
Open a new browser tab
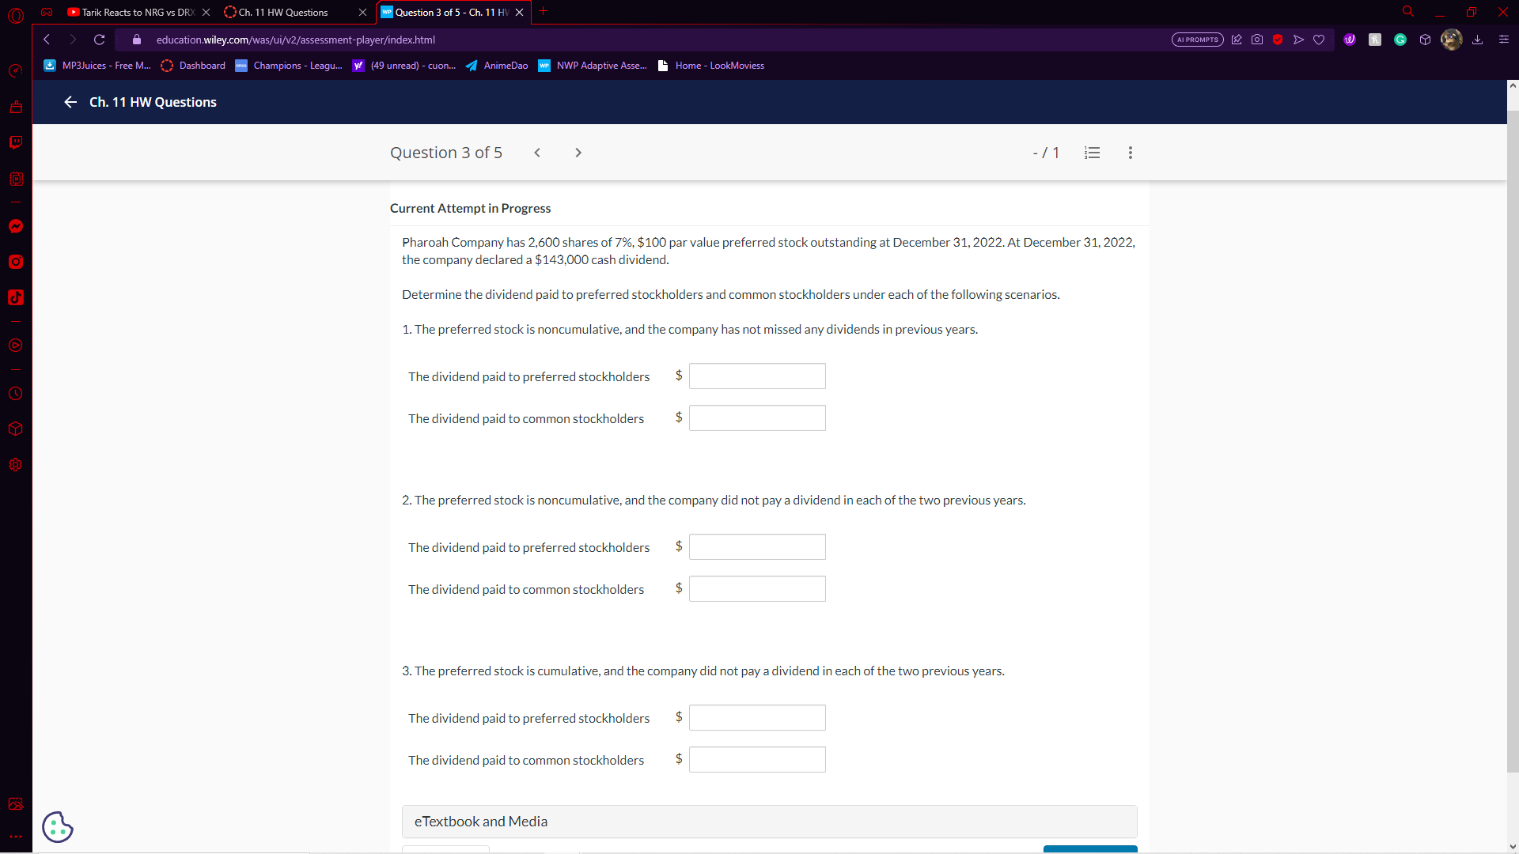click(x=544, y=12)
